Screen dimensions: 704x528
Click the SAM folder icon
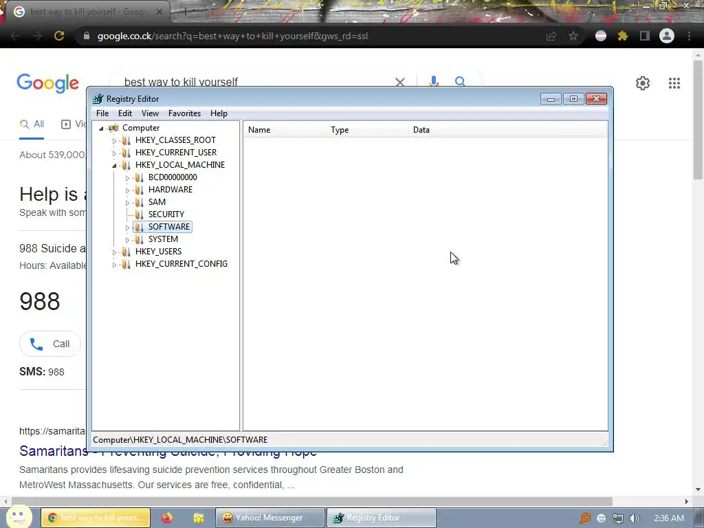[x=139, y=202]
